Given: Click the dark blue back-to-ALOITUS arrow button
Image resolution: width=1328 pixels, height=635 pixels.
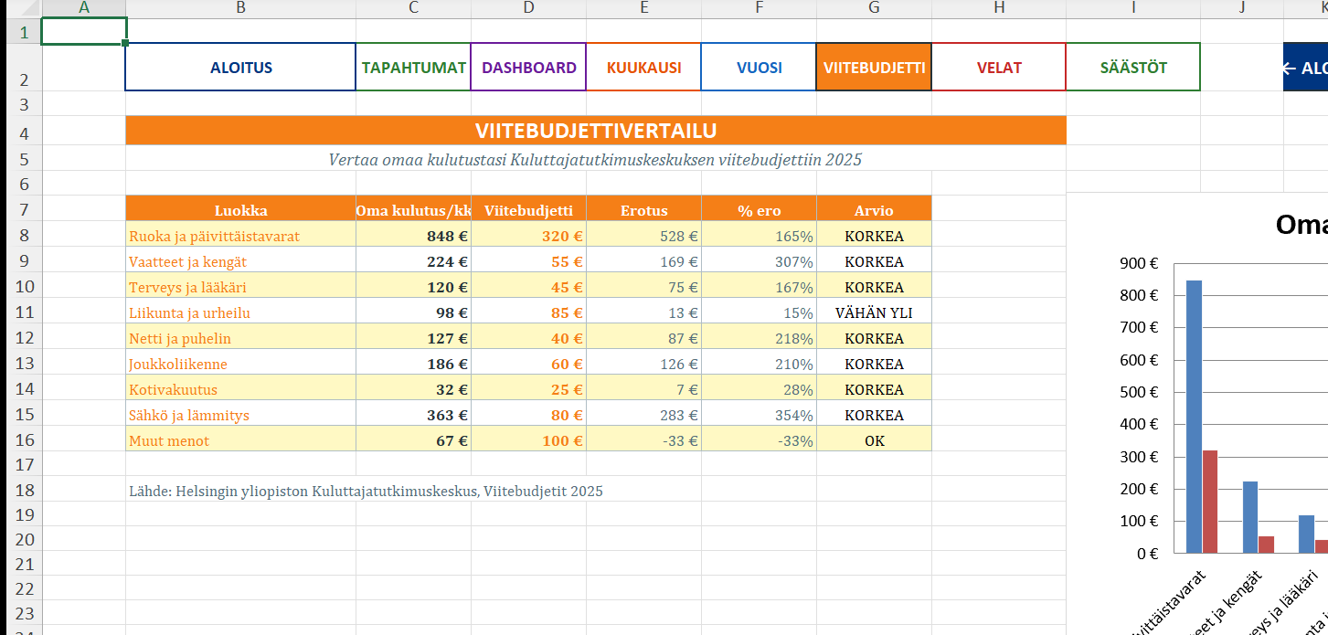Looking at the screenshot, I should pyautogui.click(x=1306, y=68).
